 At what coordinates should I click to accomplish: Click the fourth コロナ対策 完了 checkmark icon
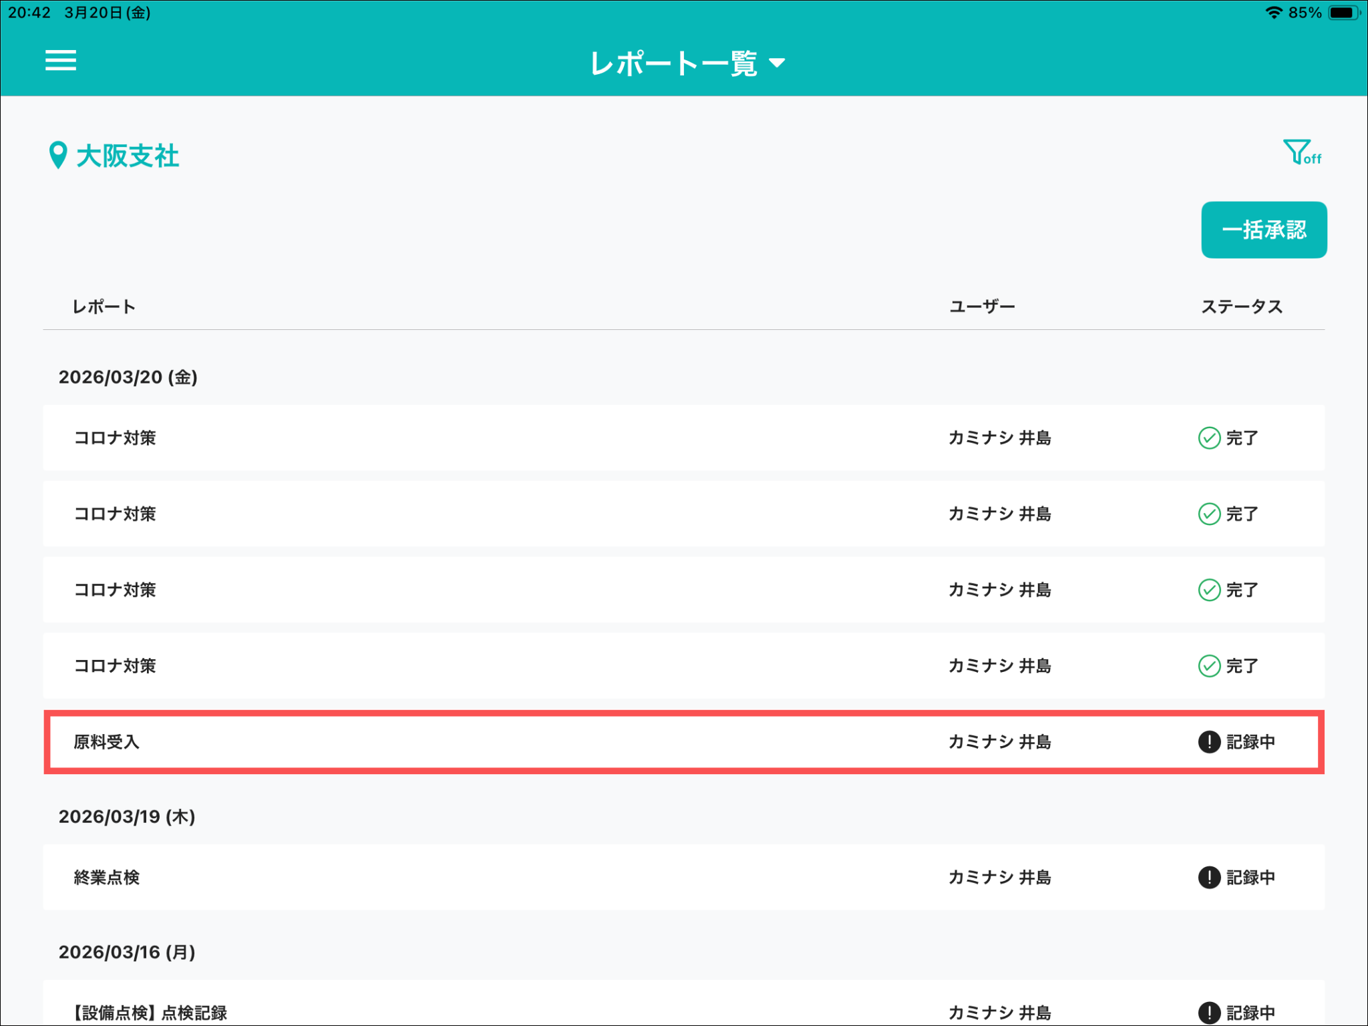pos(1209,666)
